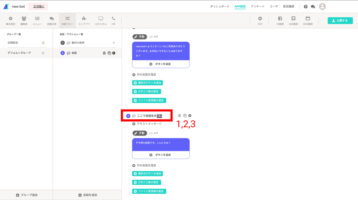The width and height of the screenshot is (358, 200).
Task: Open the IVR phone icon
Action: [x=114, y=19]
